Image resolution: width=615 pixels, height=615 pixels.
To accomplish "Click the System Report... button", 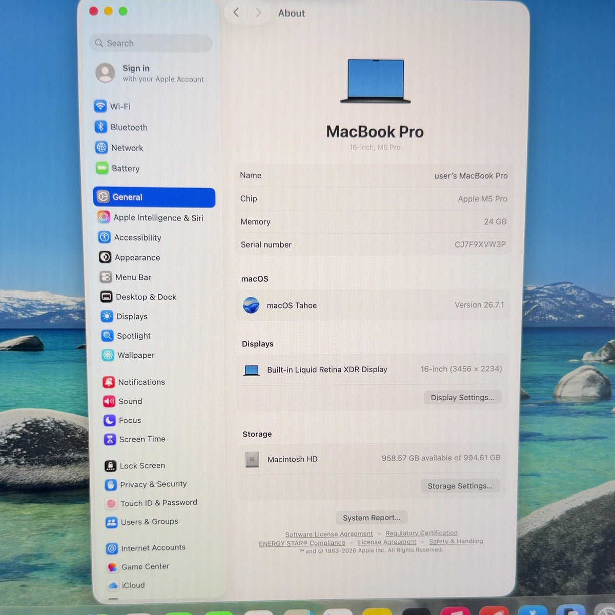I will 372,518.
